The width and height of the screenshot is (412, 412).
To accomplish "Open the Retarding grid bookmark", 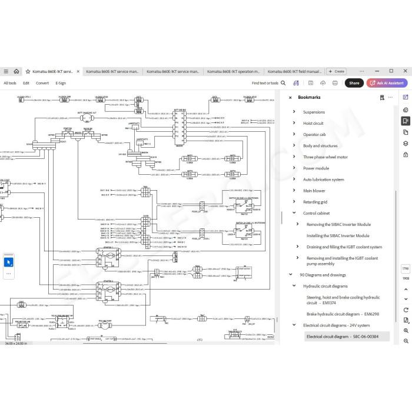I will pos(315,202).
